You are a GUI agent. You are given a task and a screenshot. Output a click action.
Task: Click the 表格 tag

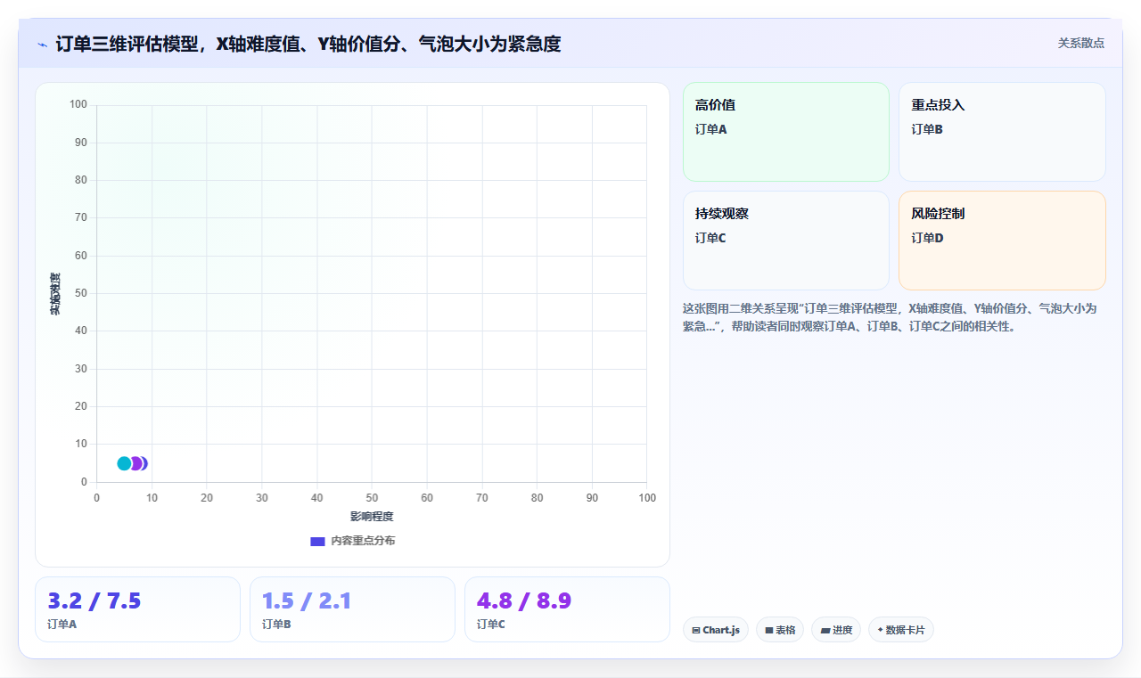[x=780, y=630]
